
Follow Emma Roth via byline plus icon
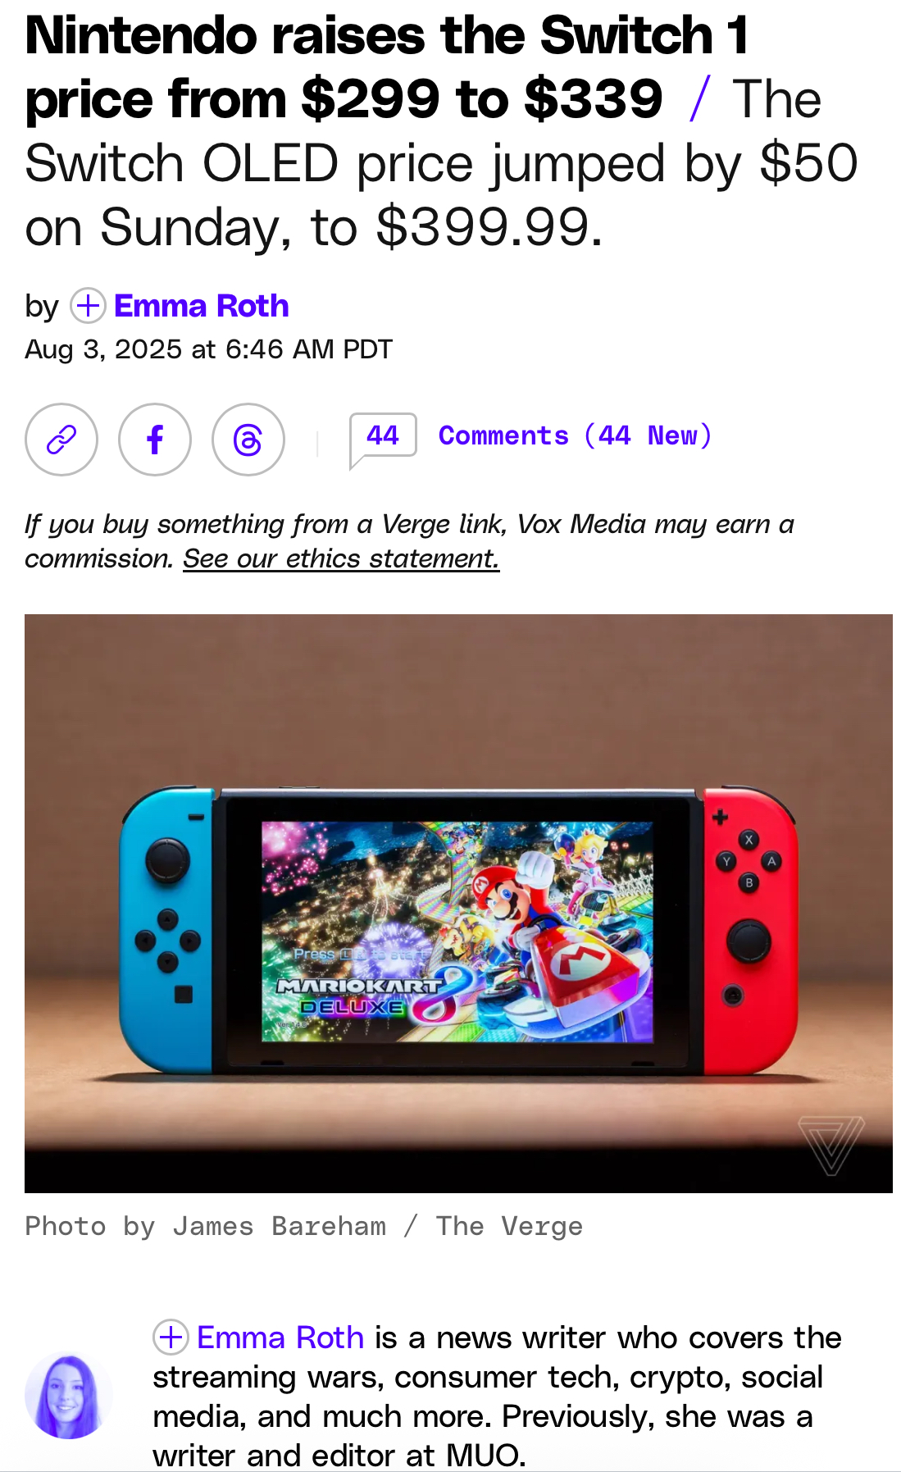point(88,306)
